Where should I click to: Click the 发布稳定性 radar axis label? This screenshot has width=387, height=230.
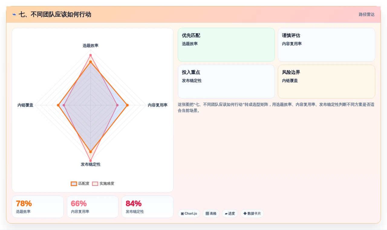(x=90, y=164)
